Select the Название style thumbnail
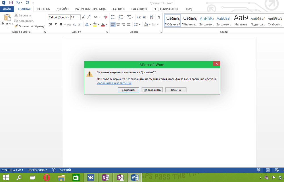Screen dimensions: 284x182 pyautogui.click(x=241, y=21)
